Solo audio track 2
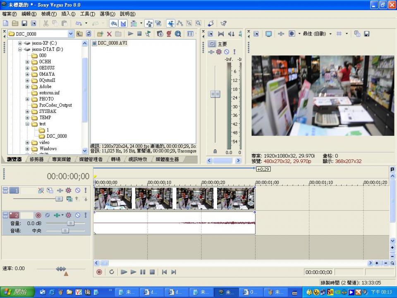The width and height of the screenshot is (397, 298). tap(86, 215)
